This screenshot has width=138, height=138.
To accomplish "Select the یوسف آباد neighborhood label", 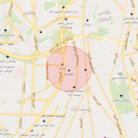I will click(x=81, y=109).
